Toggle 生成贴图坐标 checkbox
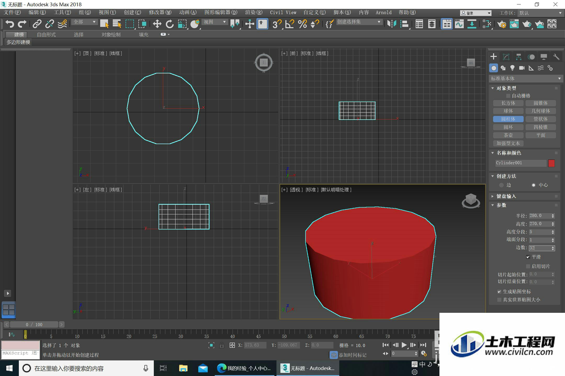Screen dimensions: 565x376 499,292
